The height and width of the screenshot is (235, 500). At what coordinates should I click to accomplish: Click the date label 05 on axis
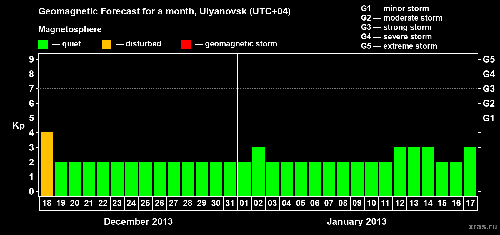pyautogui.click(x=301, y=203)
